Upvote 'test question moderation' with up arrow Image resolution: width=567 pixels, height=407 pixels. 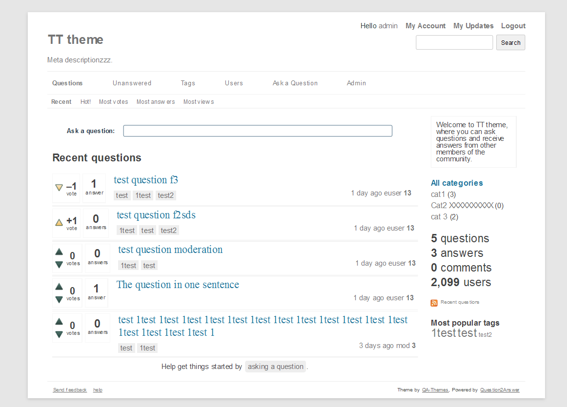(59, 252)
